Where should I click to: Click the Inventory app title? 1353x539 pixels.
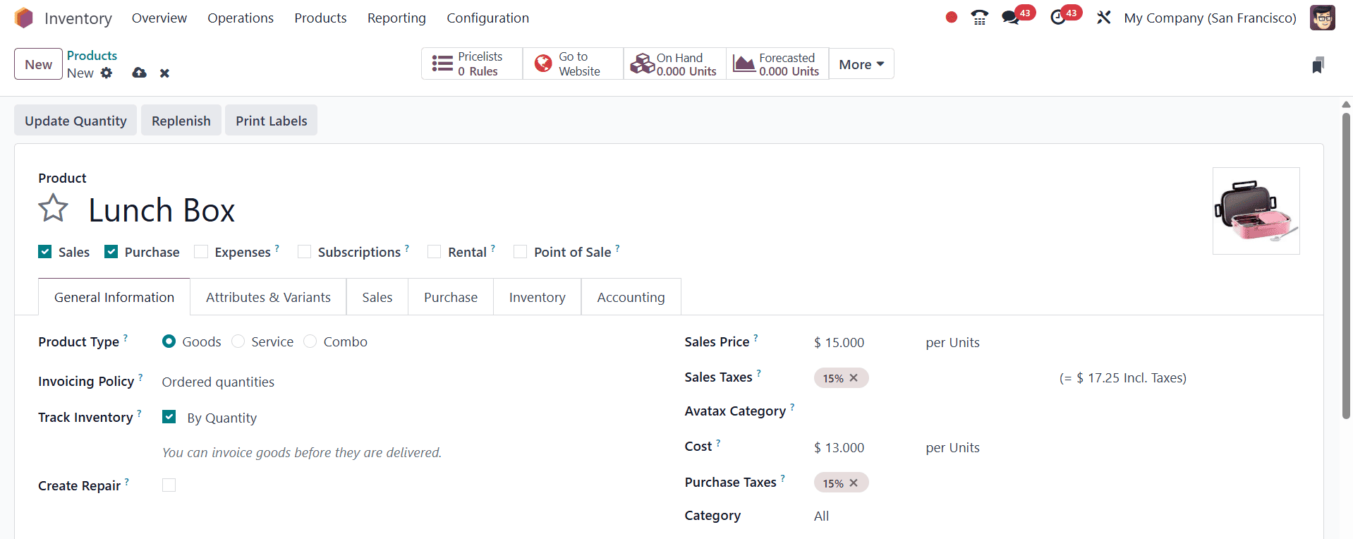click(x=78, y=18)
